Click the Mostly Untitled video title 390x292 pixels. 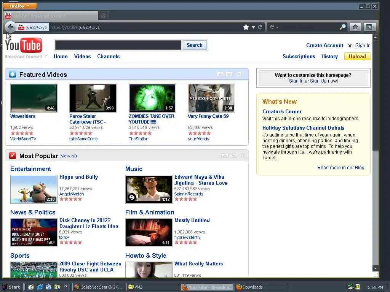[192, 220]
